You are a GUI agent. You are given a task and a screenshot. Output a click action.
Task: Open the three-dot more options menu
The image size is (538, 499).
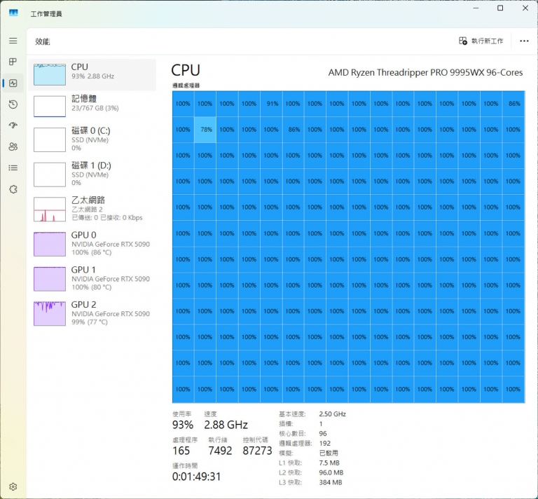click(x=524, y=41)
